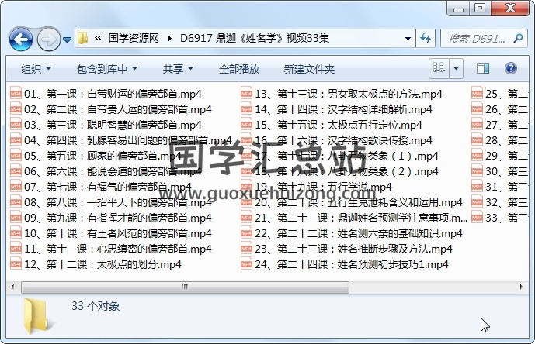Open the recent pages dropdown arrow
Image resolution: width=535 pixels, height=344 pixels.
pos(67,40)
